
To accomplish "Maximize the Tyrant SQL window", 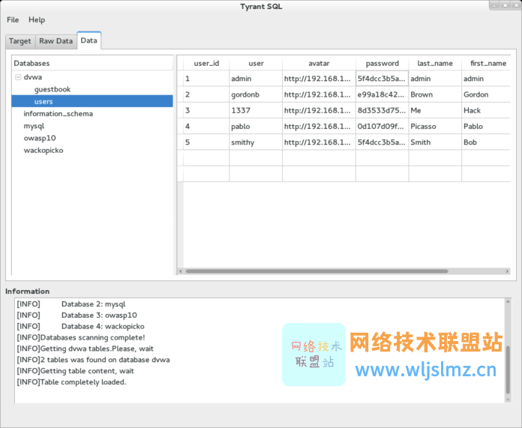I will pyautogui.click(x=505, y=6).
